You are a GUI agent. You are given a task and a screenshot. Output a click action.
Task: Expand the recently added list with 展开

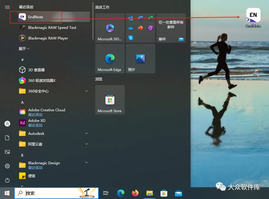click(24, 49)
